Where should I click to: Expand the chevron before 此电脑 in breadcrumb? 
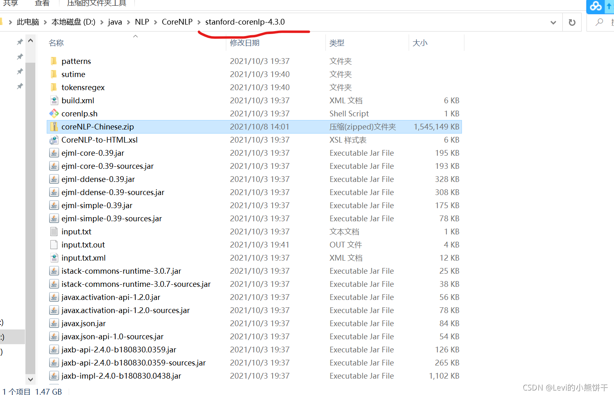(x=10, y=22)
